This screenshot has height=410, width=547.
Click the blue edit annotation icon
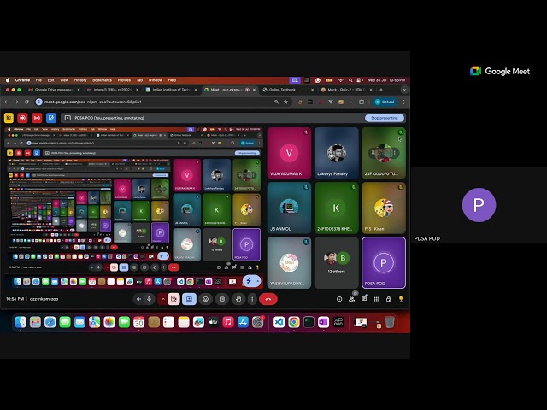51,118
